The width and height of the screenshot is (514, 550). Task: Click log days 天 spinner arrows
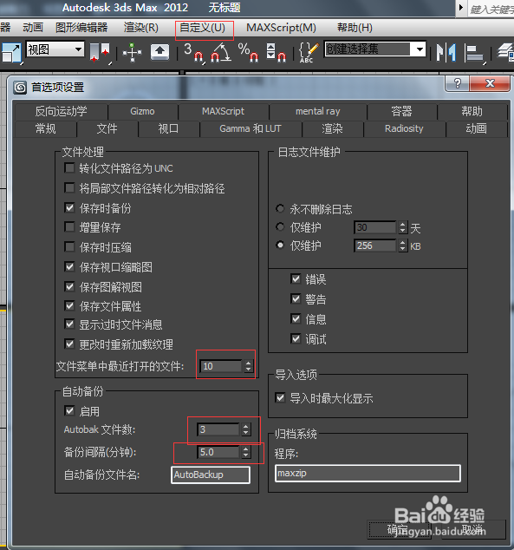tap(402, 227)
